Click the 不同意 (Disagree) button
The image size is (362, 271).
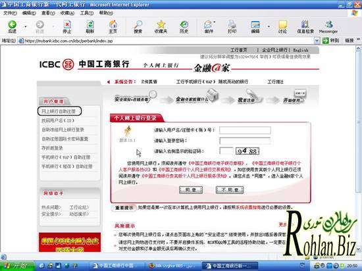click(230, 190)
